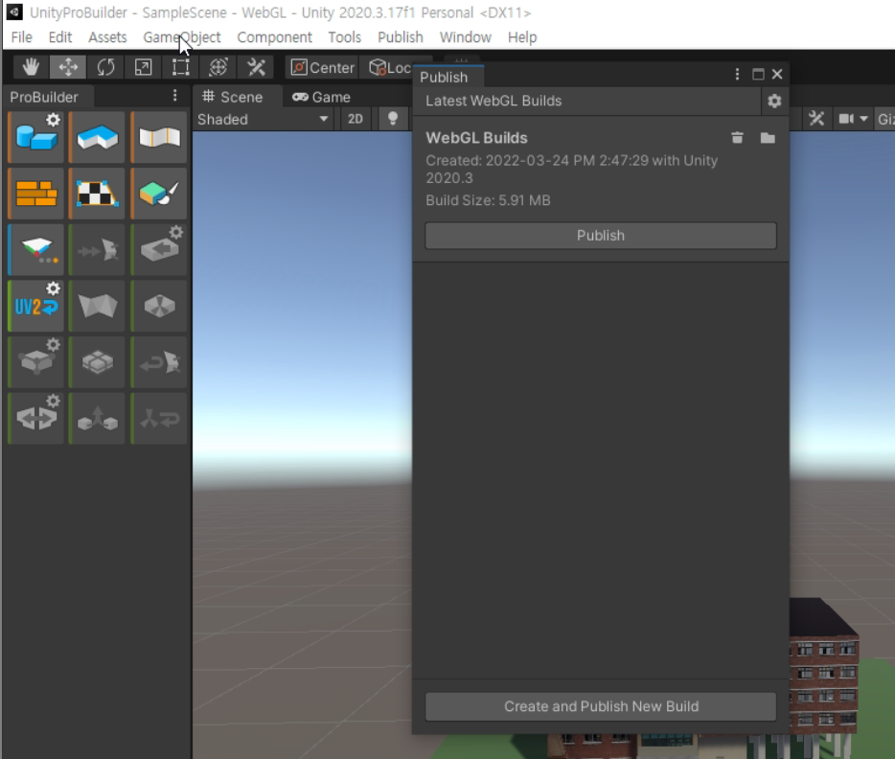Image resolution: width=895 pixels, height=759 pixels.
Task: Click the Center Pivot action
Action: (x=159, y=307)
